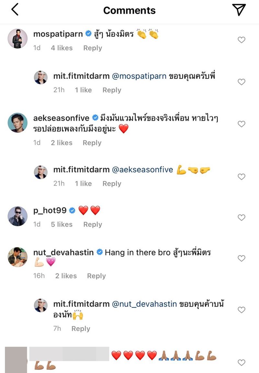Click mospatiparn's verified badge
This screenshot has height=373, width=259.
(x=87, y=33)
